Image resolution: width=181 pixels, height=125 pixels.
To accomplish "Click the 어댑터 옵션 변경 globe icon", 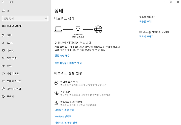I will click(56, 83).
